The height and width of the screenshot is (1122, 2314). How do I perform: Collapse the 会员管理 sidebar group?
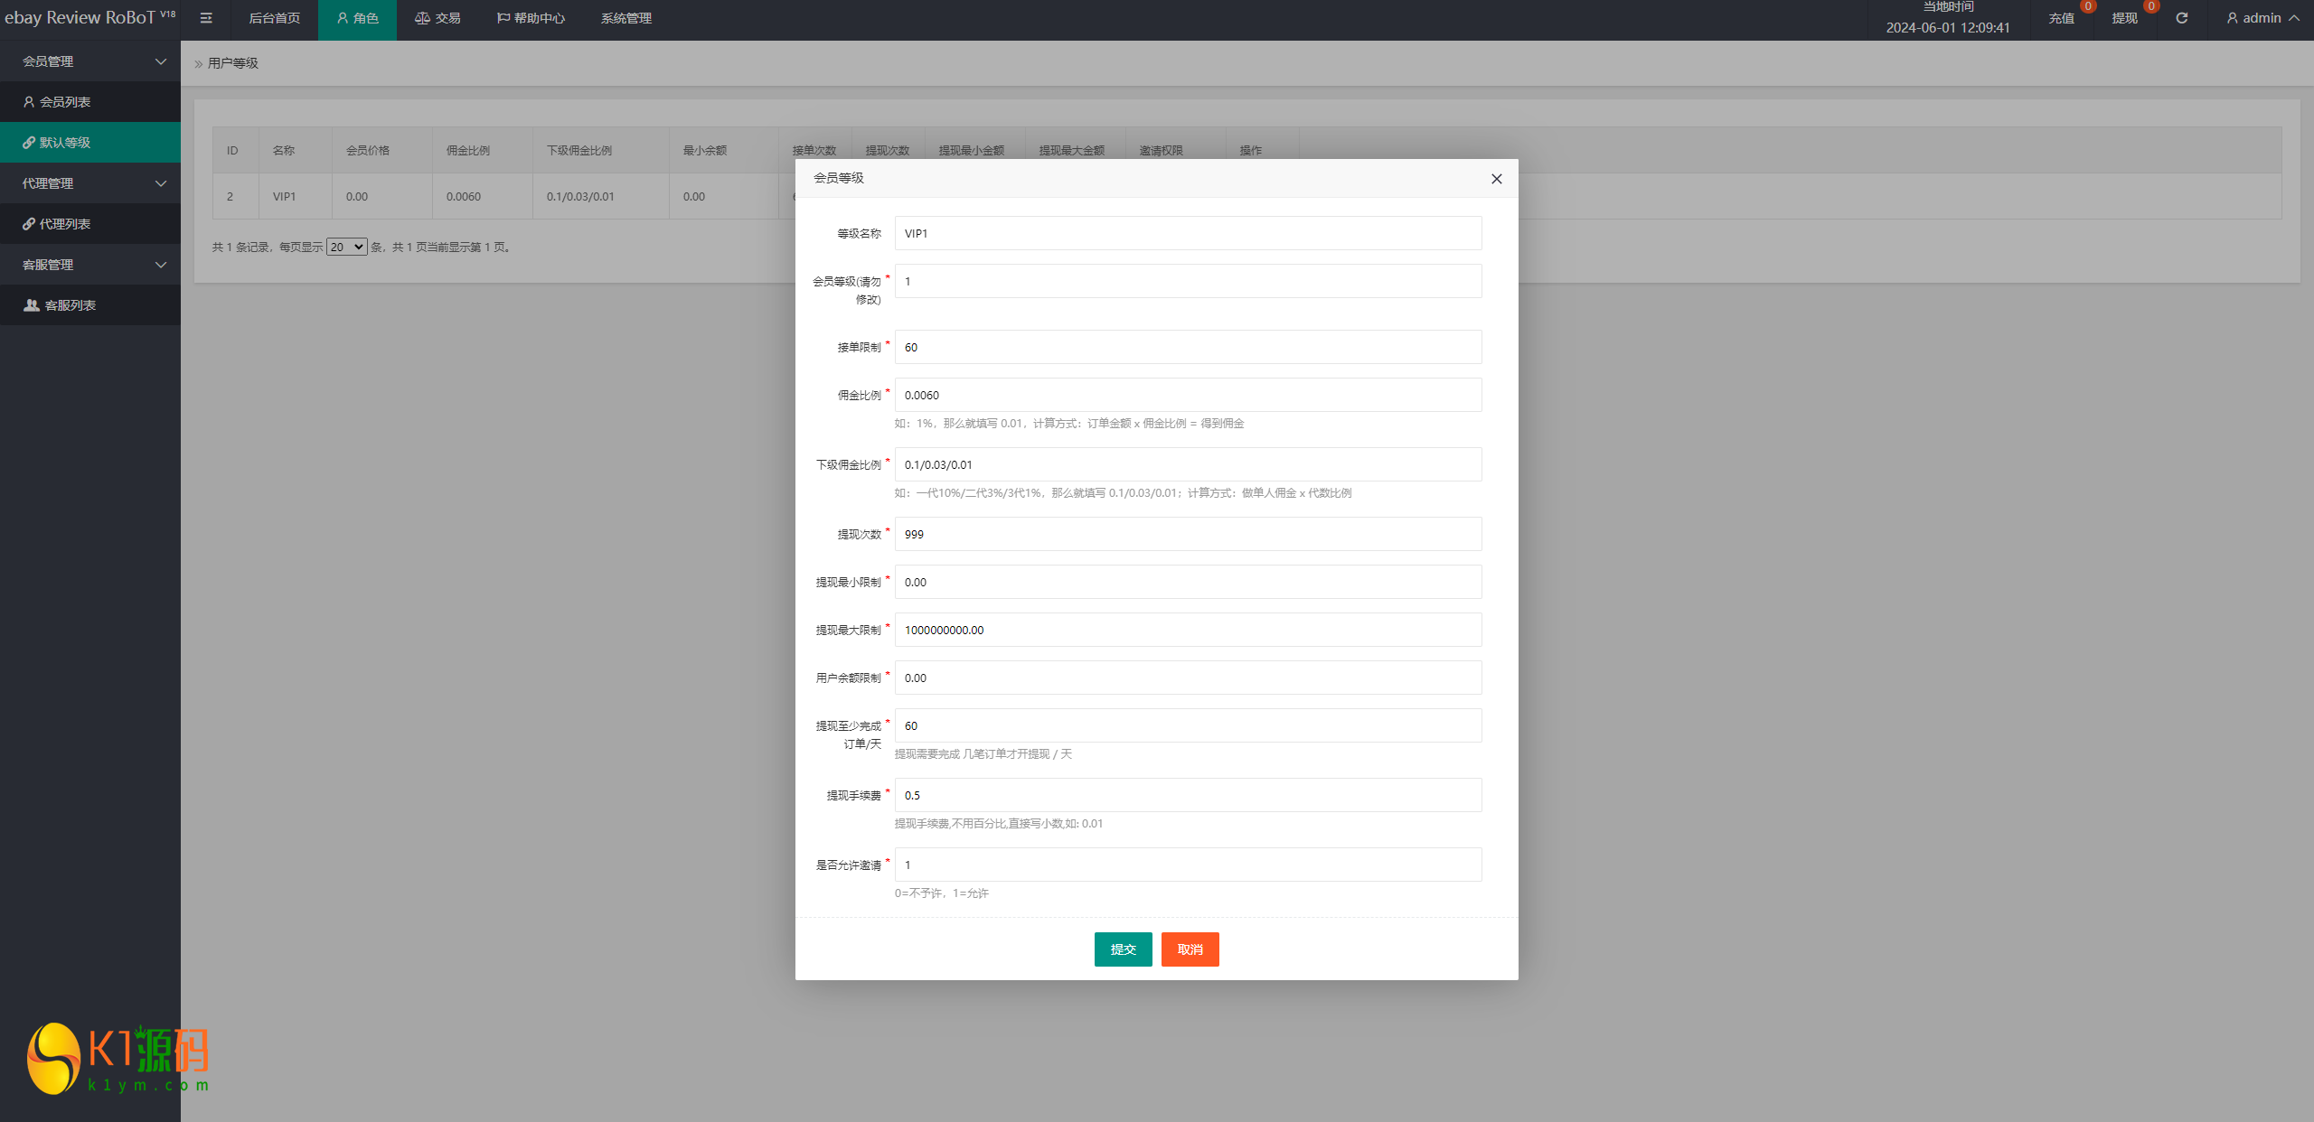coord(90,61)
